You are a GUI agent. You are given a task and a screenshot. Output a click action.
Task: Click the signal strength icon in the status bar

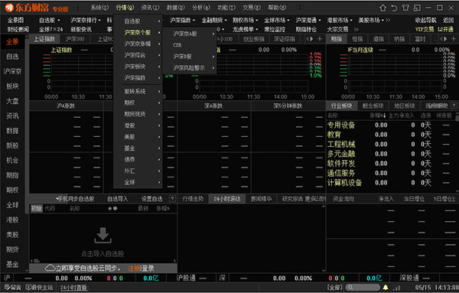[397, 288]
